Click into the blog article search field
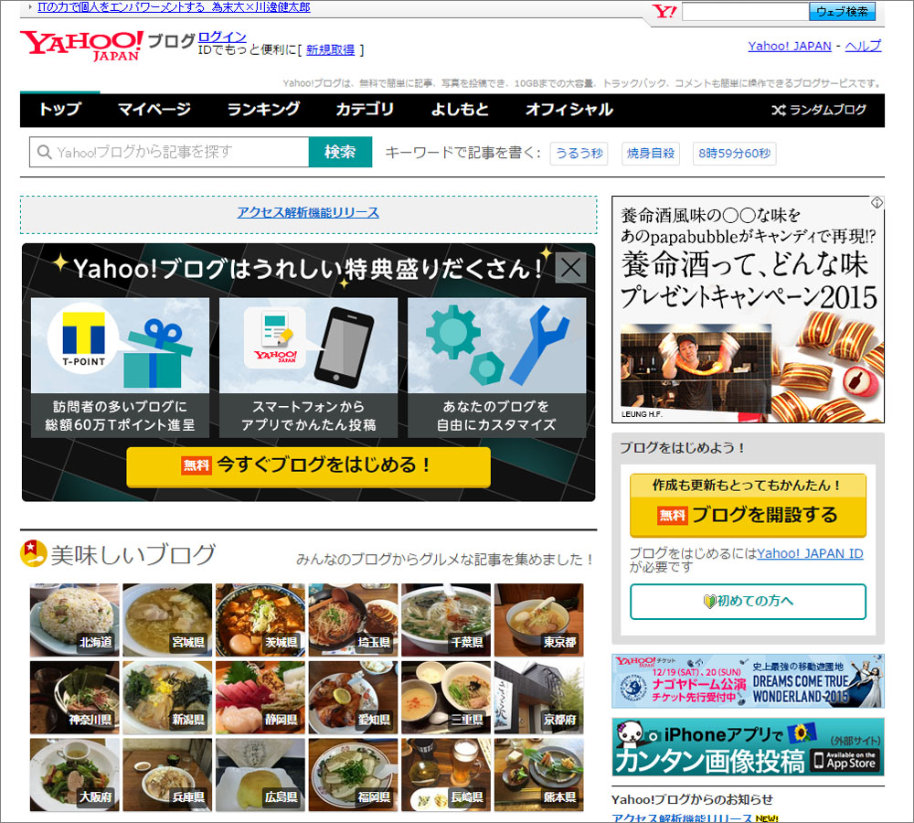This screenshot has width=914, height=823. 169,152
